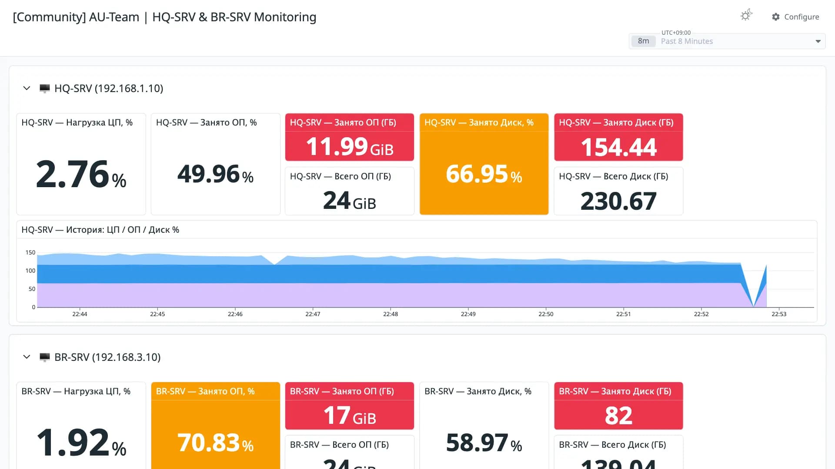The width and height of the screenshot is (835, 469).
Task: Click the HQ-SRV total RAM 24 GiB widget
Action: click(x=350, y=191)
